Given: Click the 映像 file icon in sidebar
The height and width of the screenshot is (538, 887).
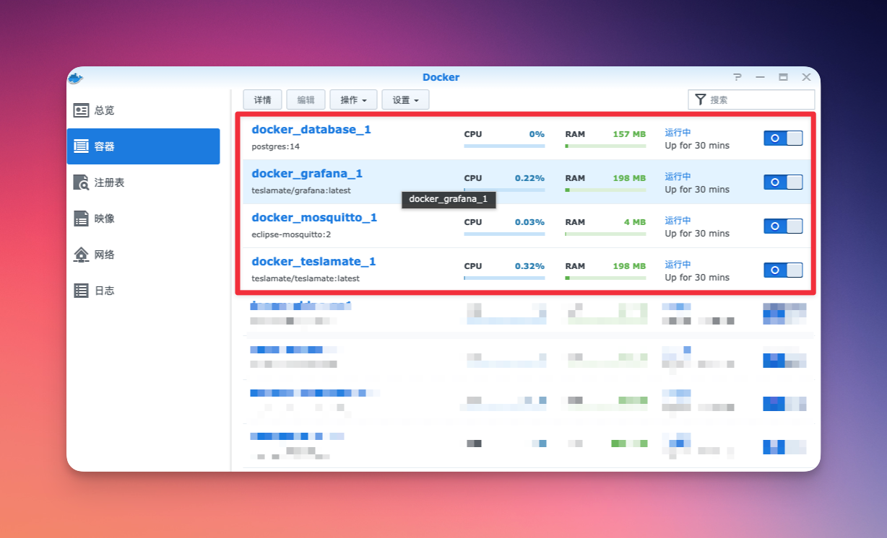Looking at the screenshot, I should [82, 219].
